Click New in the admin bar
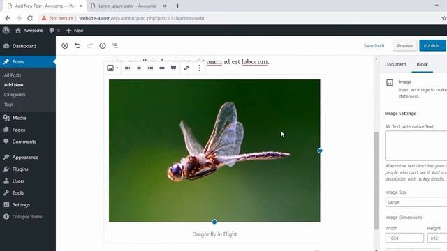447x251 pixels. pyautogui.click(x=75, y=31)
